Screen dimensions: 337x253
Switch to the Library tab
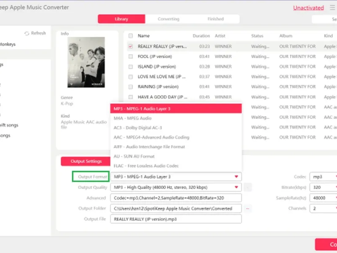tap(121, 19)
